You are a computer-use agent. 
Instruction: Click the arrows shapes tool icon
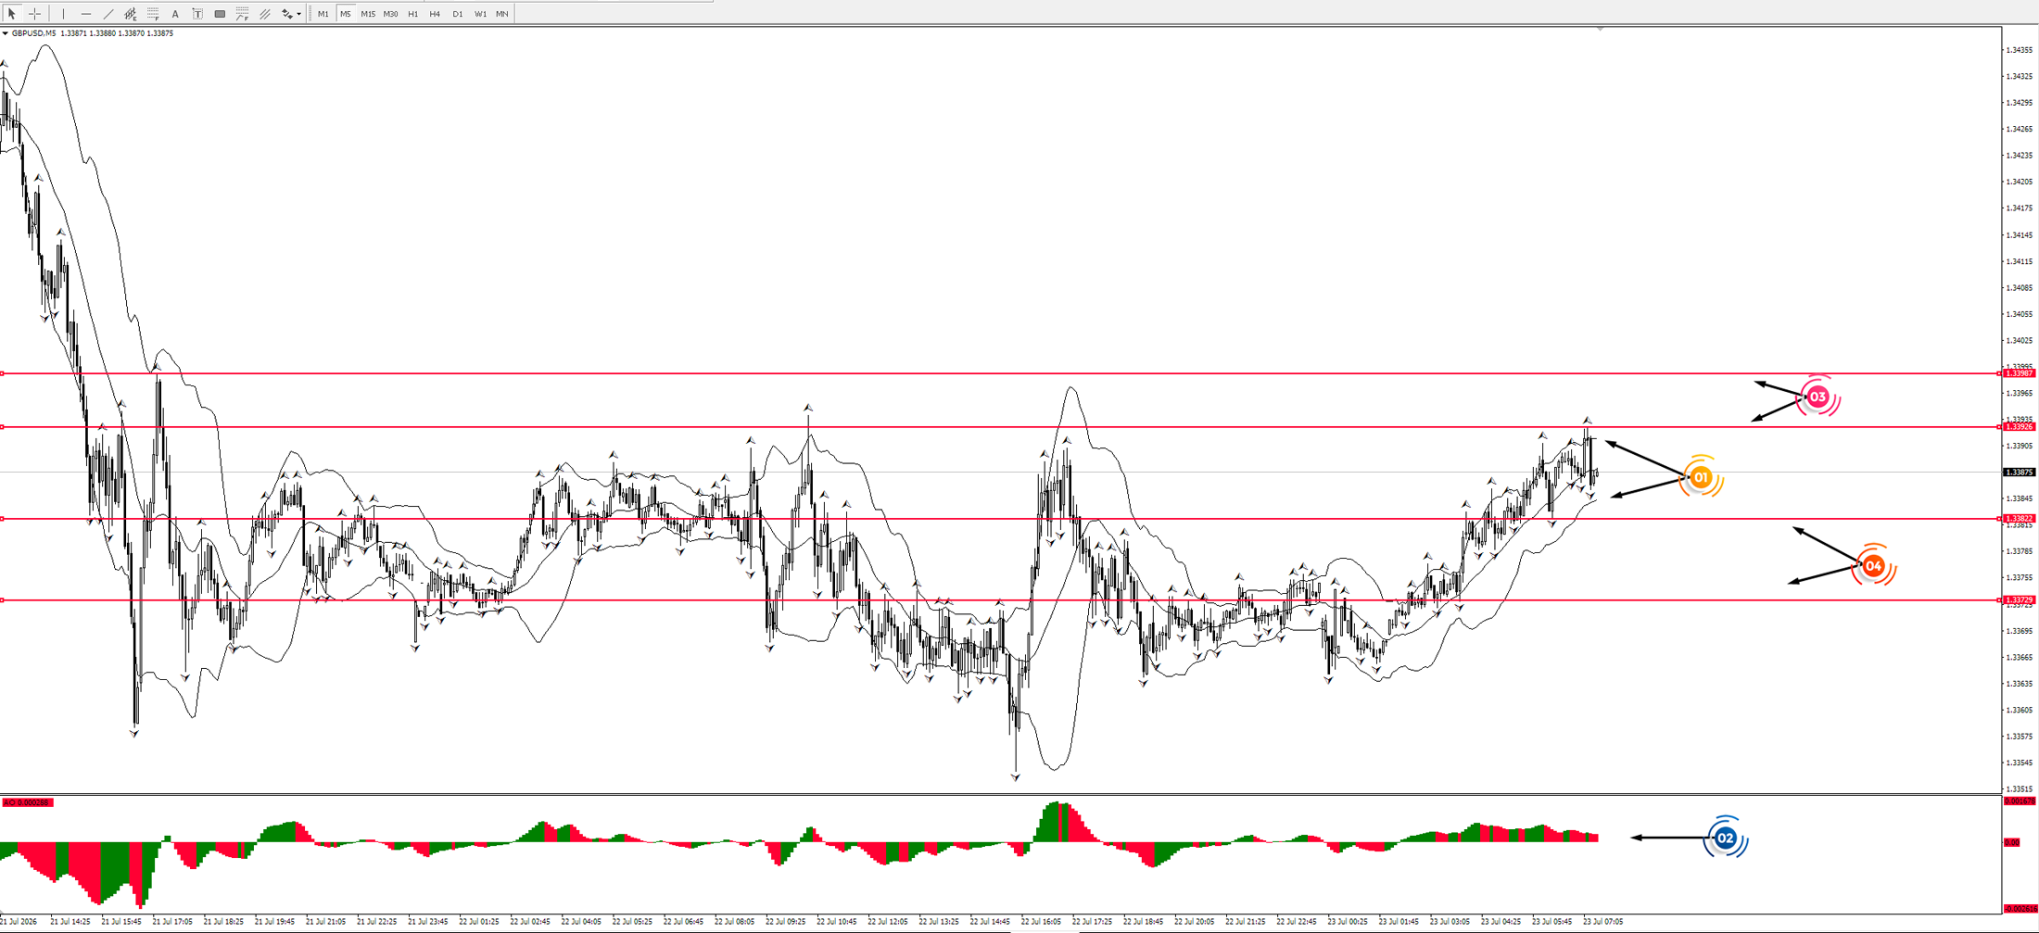pyautogui.click(x=287, y=14)
